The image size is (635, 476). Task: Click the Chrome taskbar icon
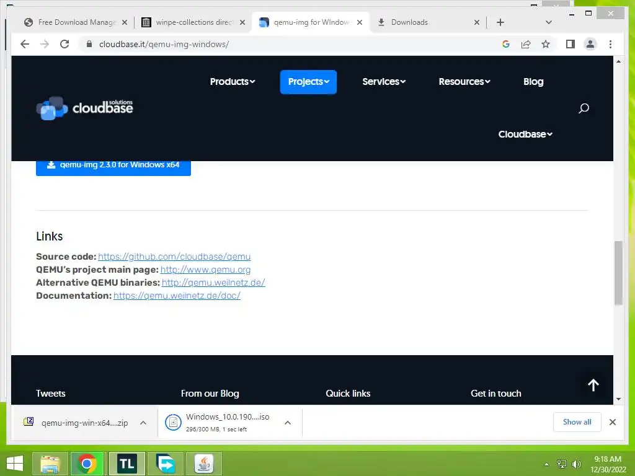pos(87,464)
